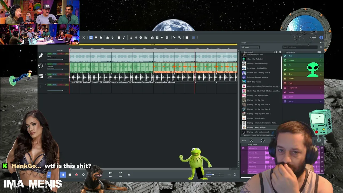Open the folder icon in the top toolbar

[x=101, y=38]
